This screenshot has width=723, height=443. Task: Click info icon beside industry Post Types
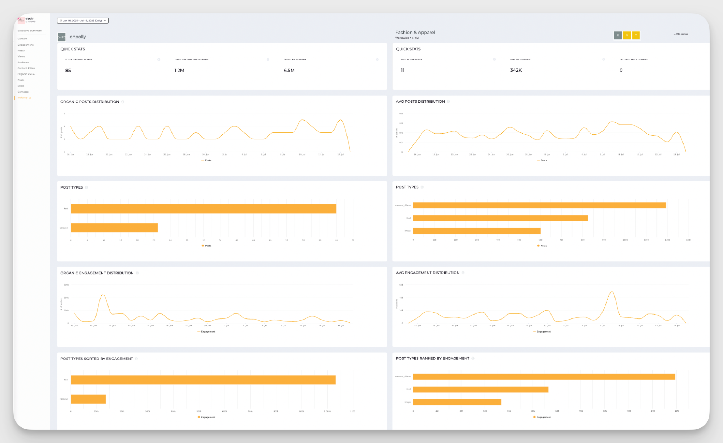click(x=422, y=187)
